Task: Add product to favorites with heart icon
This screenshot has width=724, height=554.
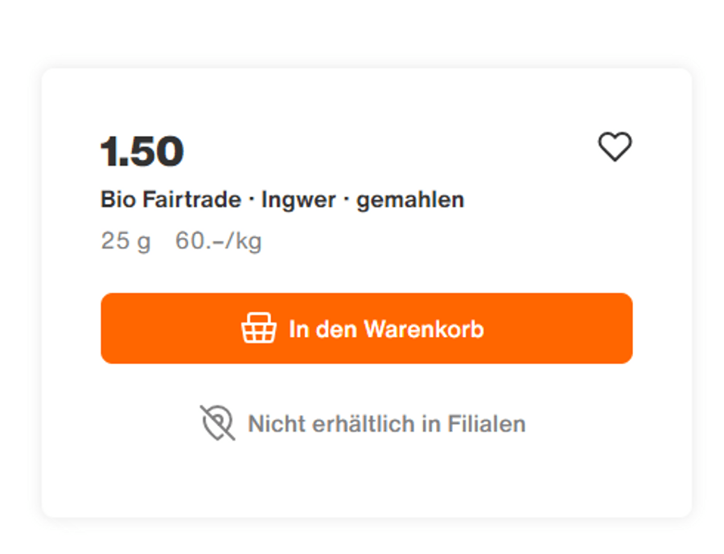Action: point(615,147)
